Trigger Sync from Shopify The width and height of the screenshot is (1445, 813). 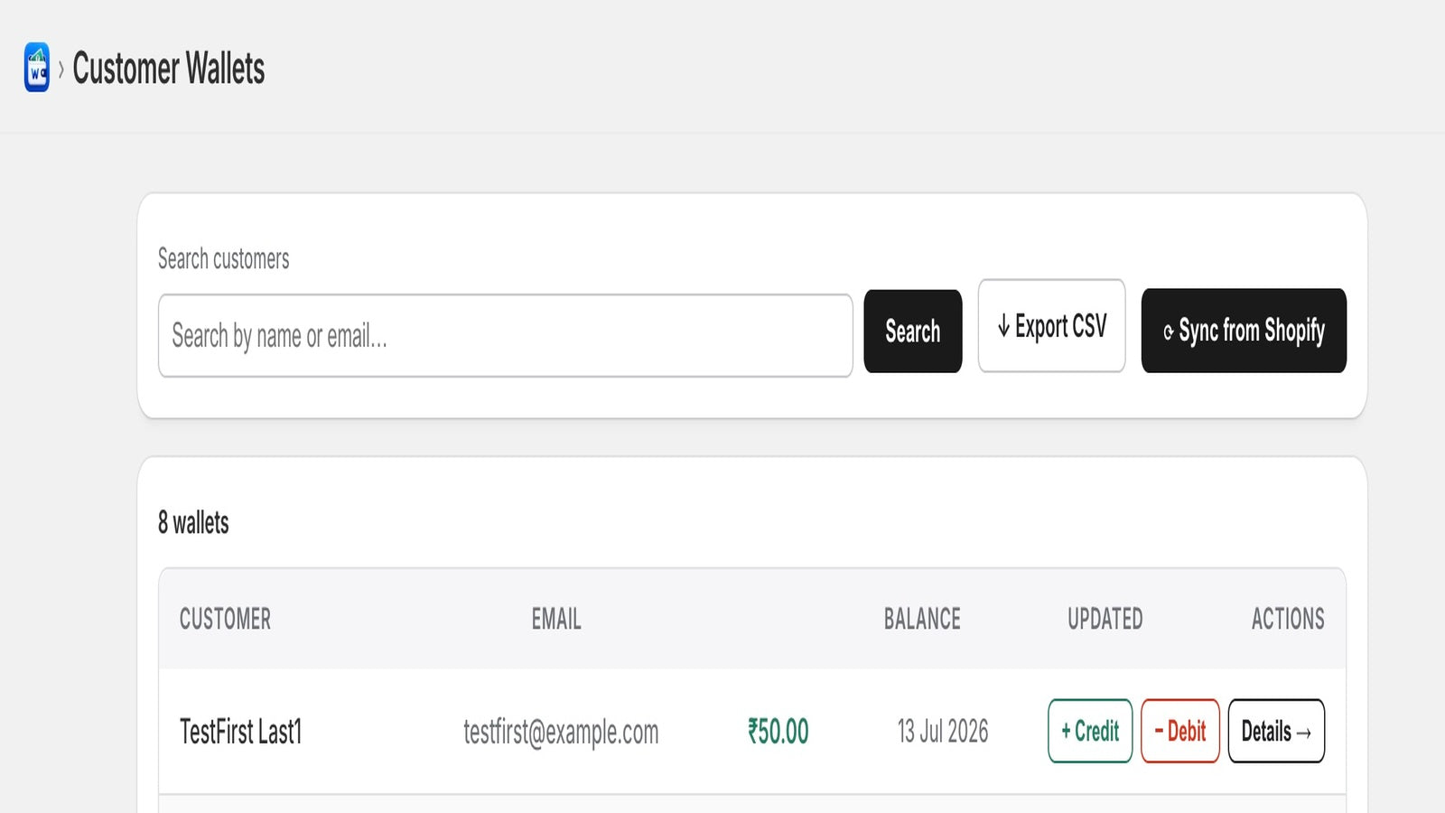[x=1244, y=331]
